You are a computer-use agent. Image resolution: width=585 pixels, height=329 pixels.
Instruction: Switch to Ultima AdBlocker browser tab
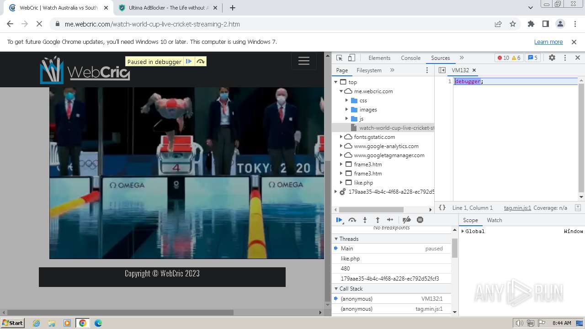coord(168,8)
